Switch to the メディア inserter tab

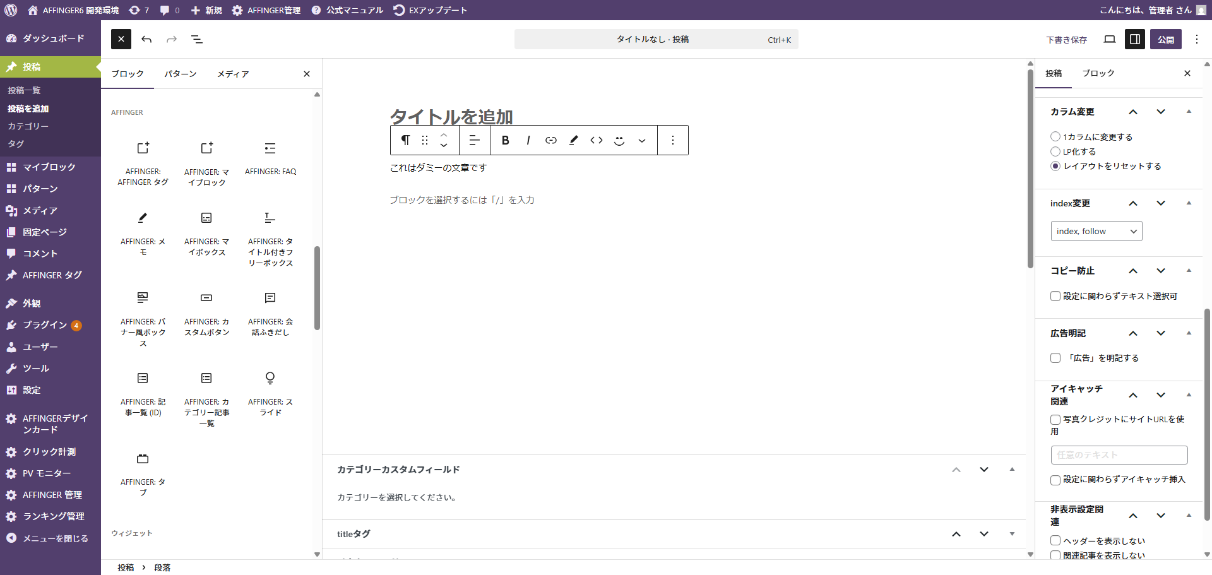click(x=233, y=74)
